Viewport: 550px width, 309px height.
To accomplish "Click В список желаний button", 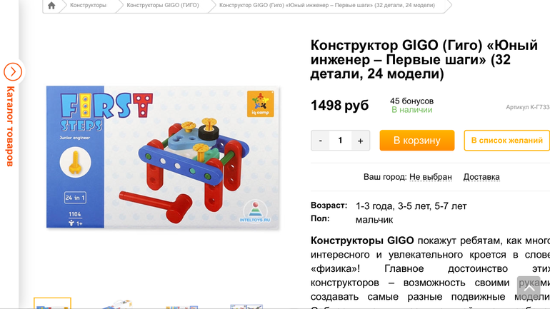I will pos(507,141).
